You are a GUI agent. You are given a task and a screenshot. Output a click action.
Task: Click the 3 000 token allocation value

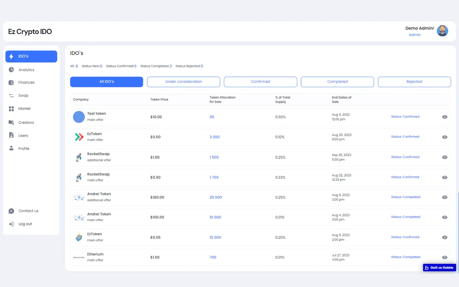(215, 137)
